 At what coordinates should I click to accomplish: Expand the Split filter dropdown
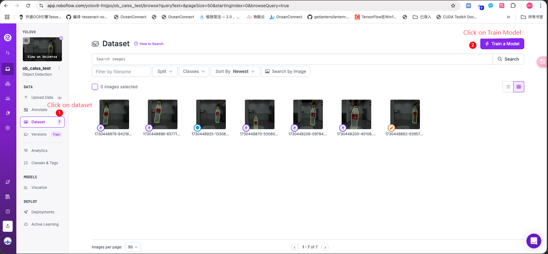click(165, 71)
